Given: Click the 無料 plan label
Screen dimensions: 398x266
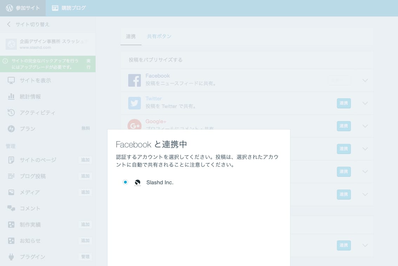Looking at the screenshot, I should [x=86, y=128].
